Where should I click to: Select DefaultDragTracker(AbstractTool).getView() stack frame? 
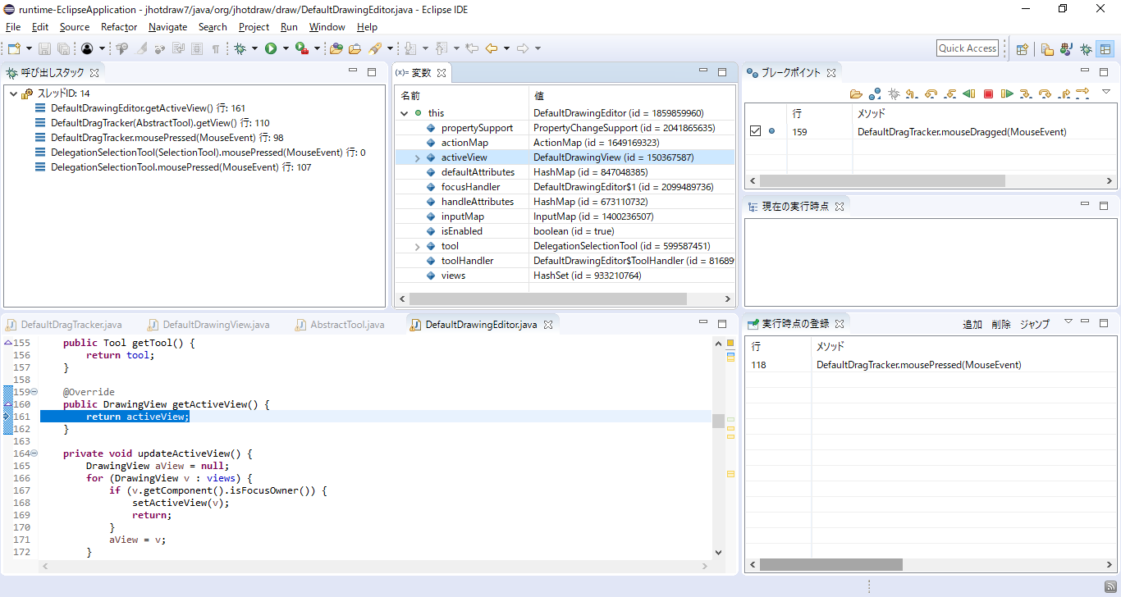pos(160,123)
